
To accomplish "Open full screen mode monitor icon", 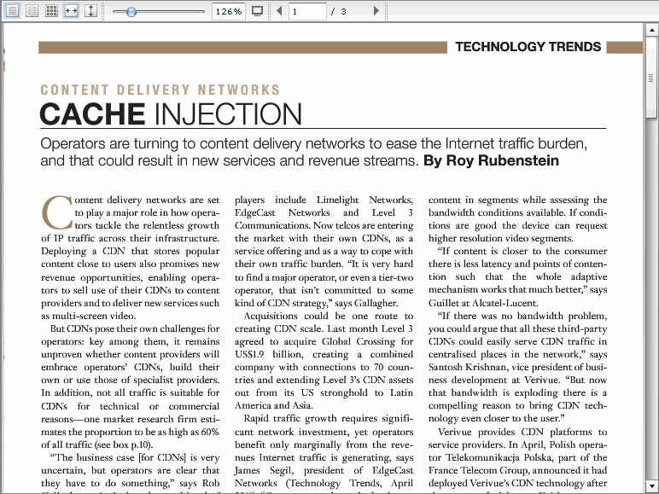I will tap(257, 11).
